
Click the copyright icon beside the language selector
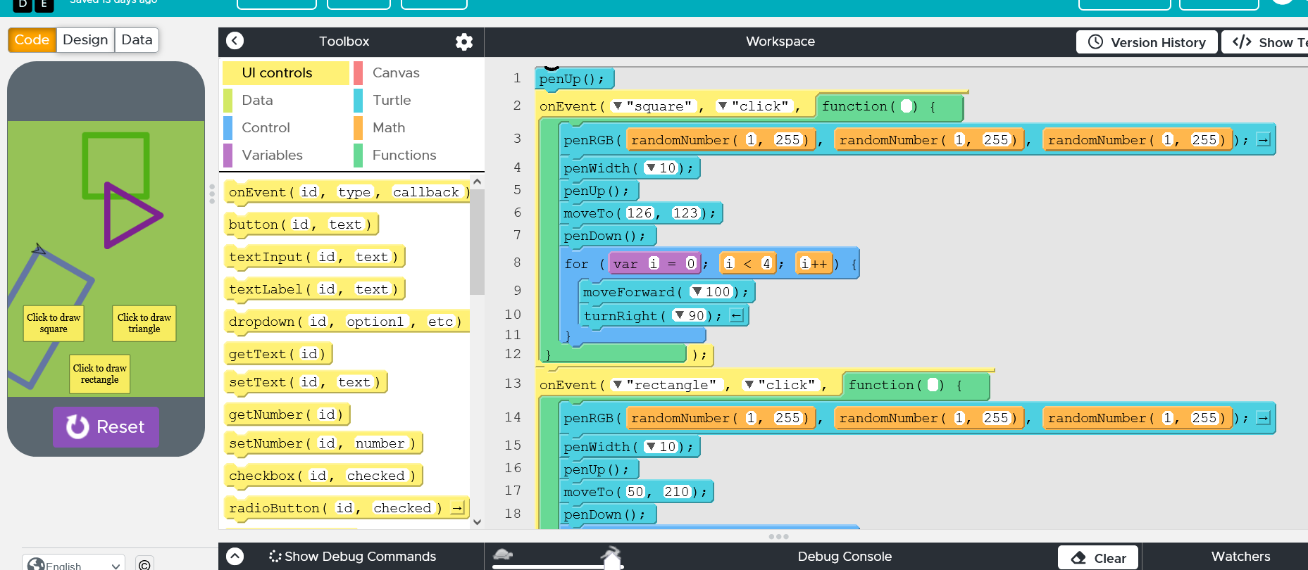tap(144, 564)
